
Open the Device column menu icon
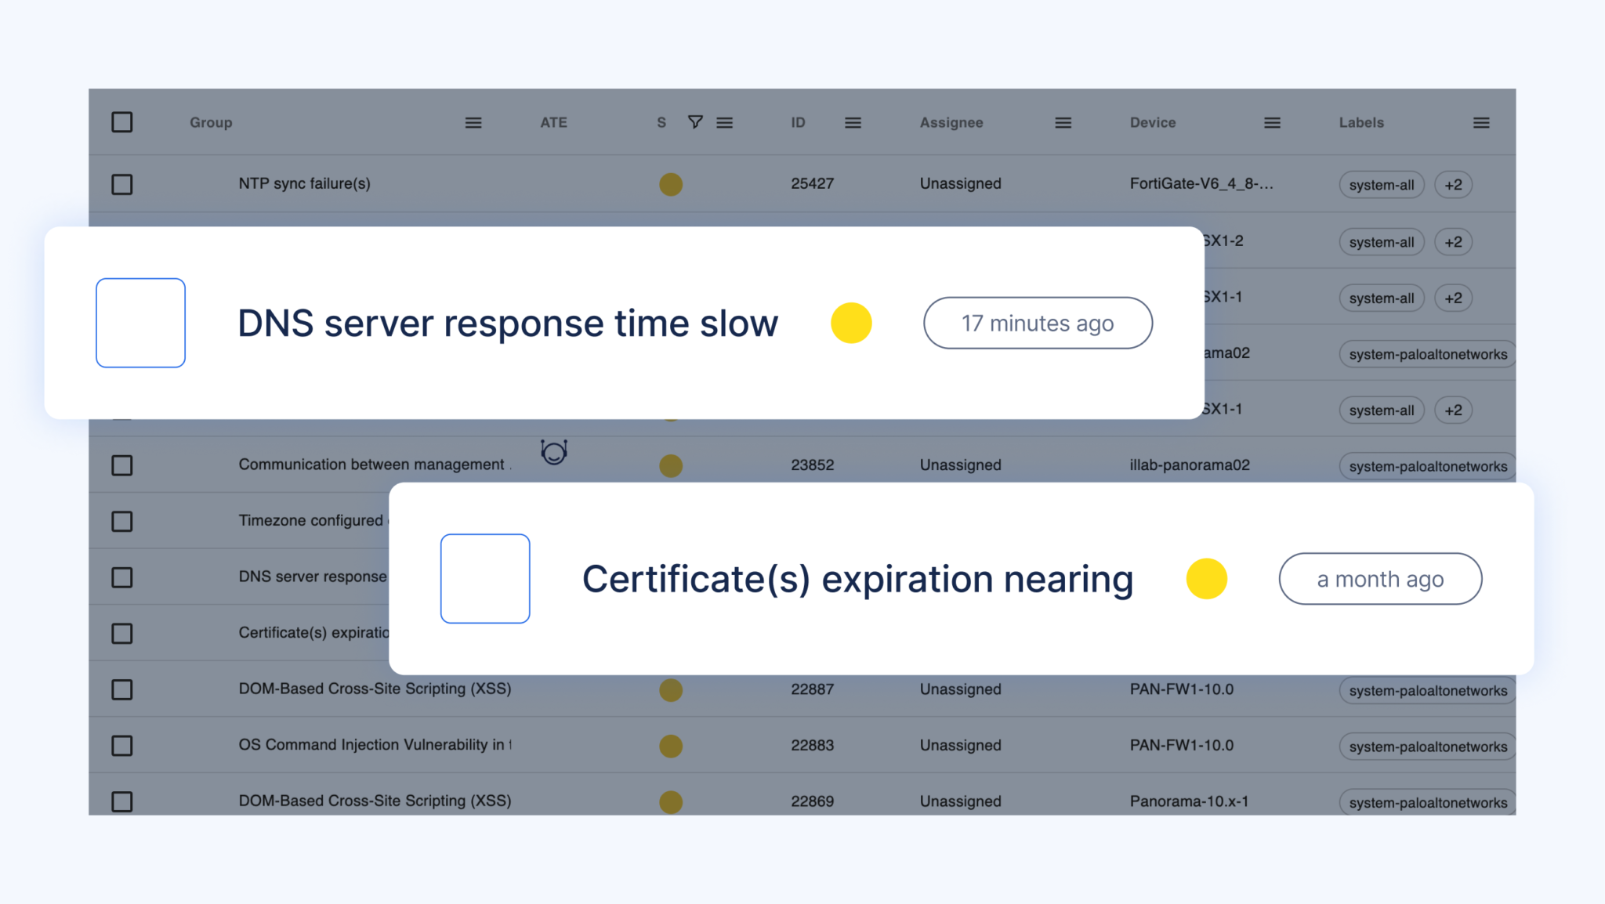[1272, 122]
